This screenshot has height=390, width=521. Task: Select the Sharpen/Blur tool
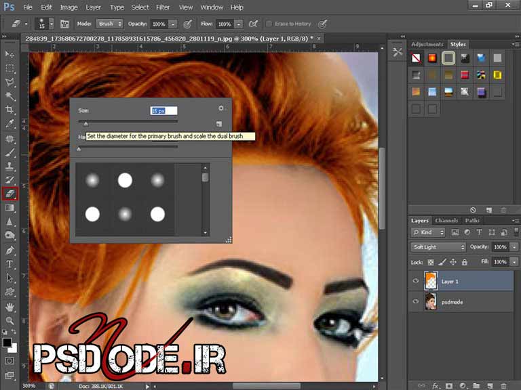[x=9, y=221]
